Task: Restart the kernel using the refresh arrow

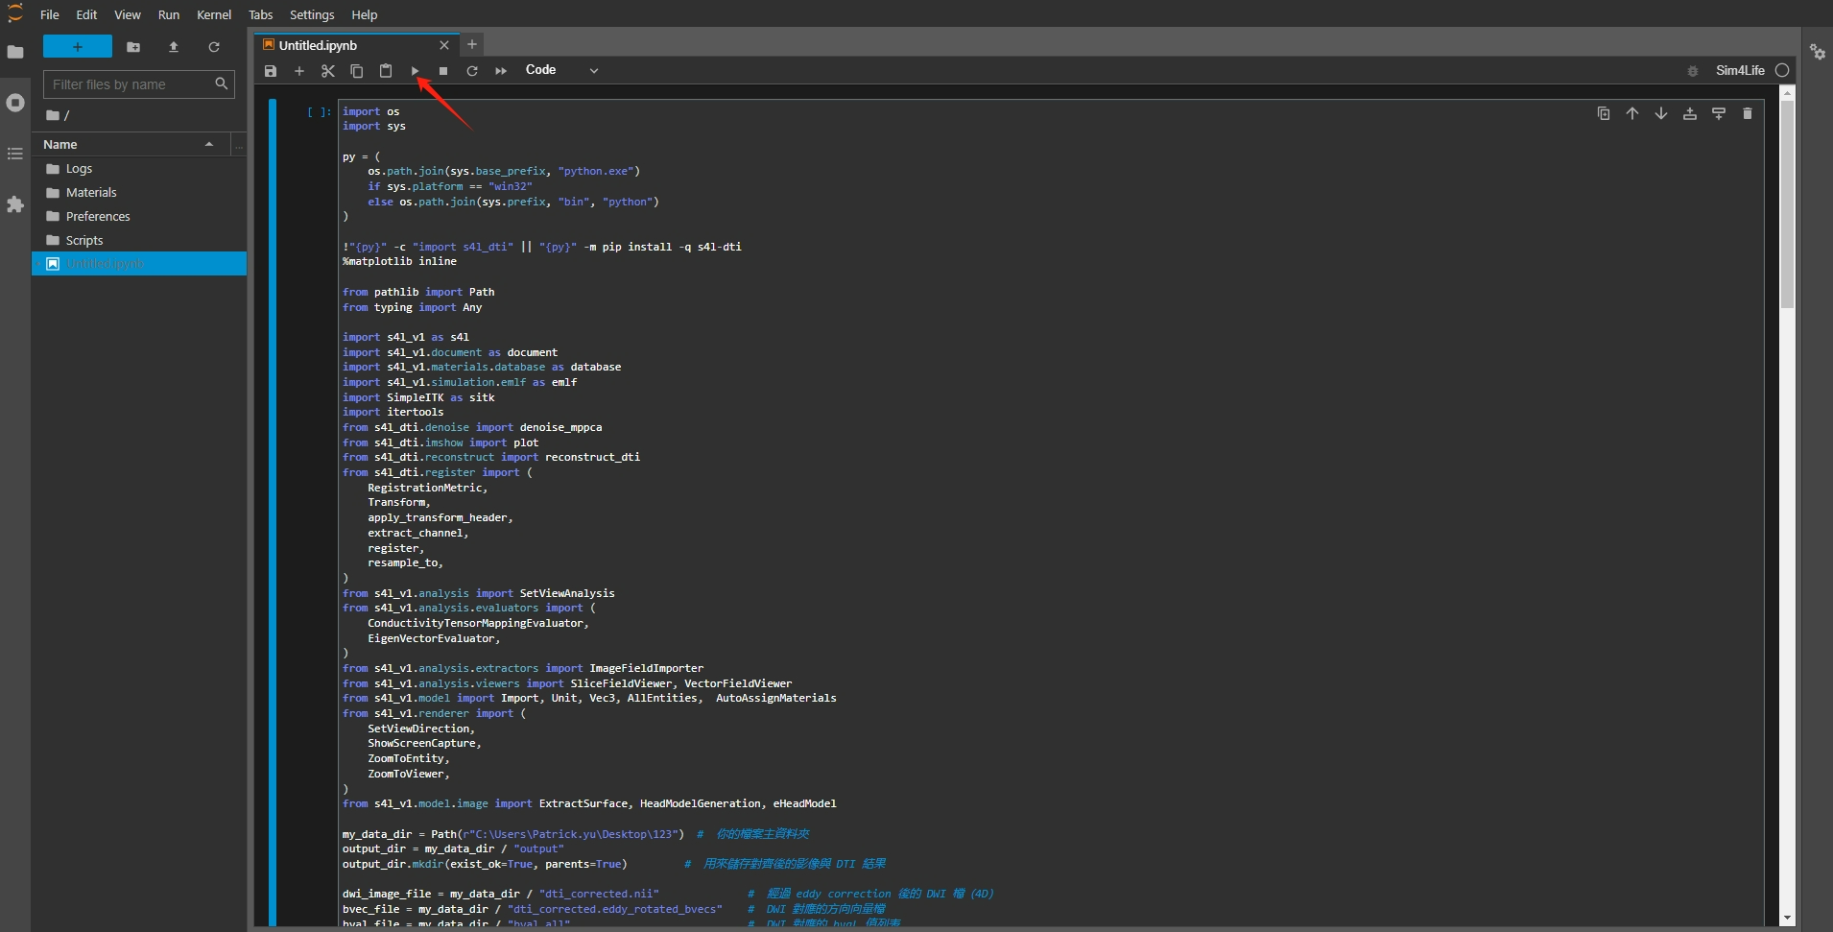Action: coord(472,71)
